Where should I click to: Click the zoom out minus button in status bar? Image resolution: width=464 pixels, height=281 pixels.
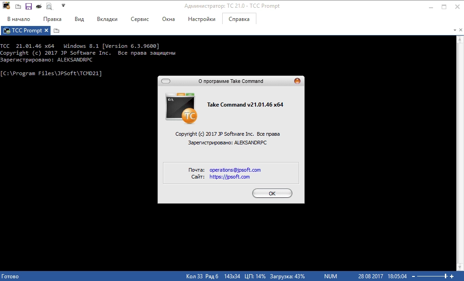tap(413, 276)
